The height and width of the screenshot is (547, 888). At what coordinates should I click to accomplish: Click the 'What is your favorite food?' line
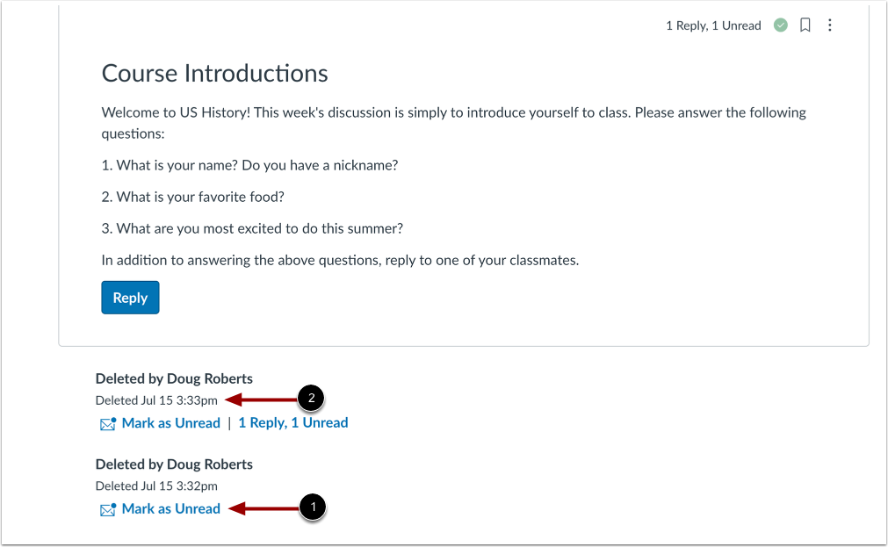tap(192, 197)
